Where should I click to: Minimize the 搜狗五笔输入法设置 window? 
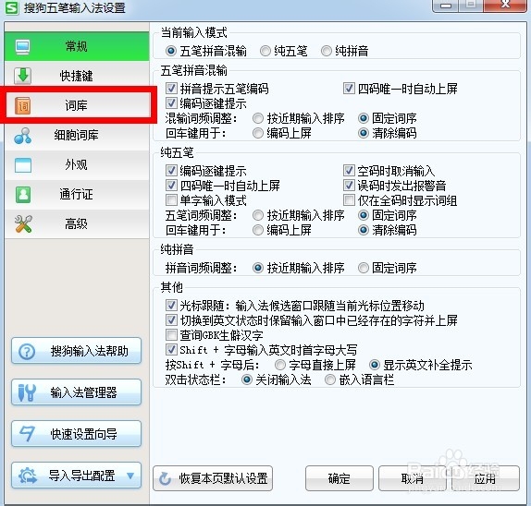click(445, 6)
